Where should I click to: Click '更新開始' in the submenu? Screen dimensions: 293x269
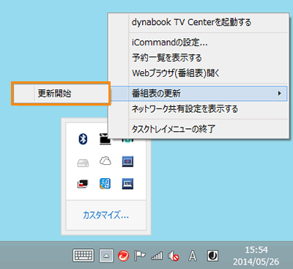[x=61, y=93]
